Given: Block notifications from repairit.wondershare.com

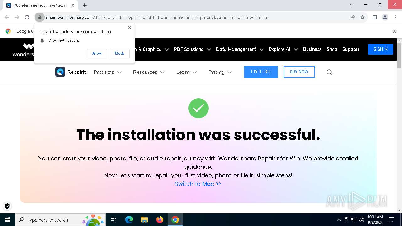Looking at the screenshot, I should 119,53.
